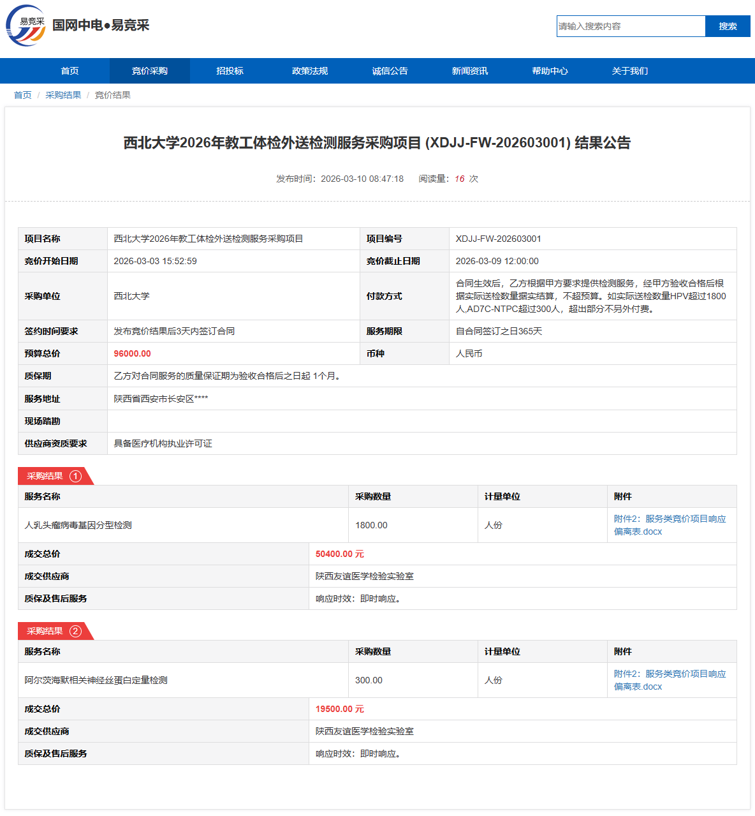Click the 易竞采 logo icon
Viewport: 755px width, 816px height.
(26, 26)
